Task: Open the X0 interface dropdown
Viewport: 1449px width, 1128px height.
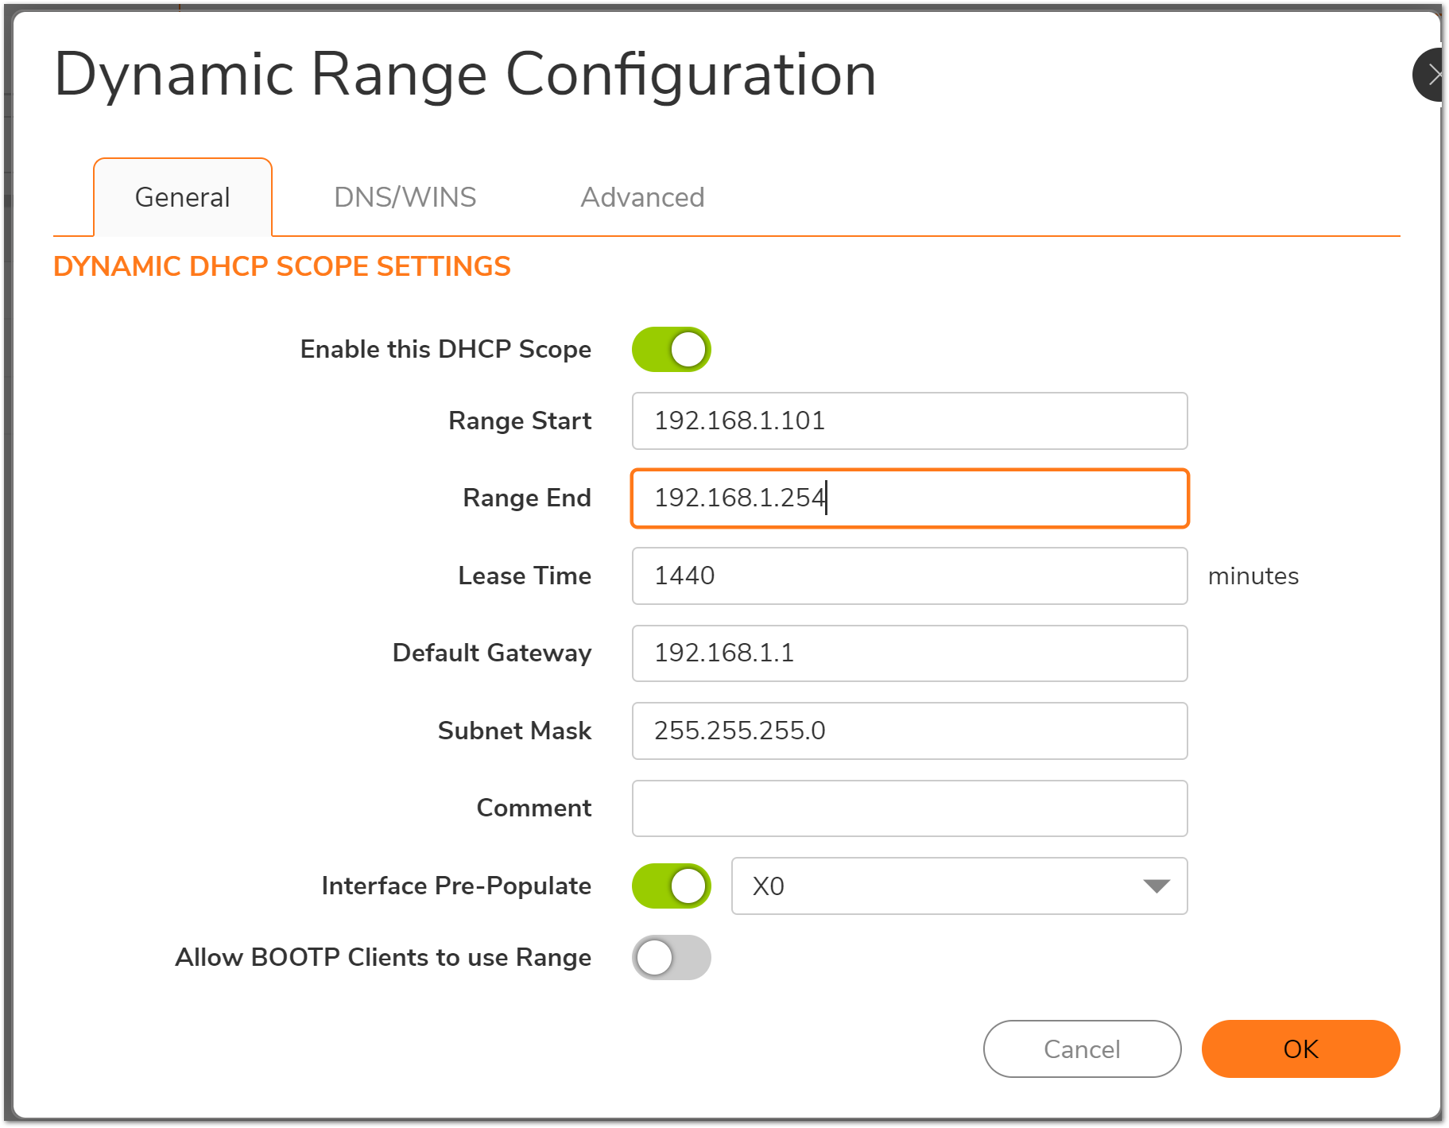Action: [x=959, y=886]
